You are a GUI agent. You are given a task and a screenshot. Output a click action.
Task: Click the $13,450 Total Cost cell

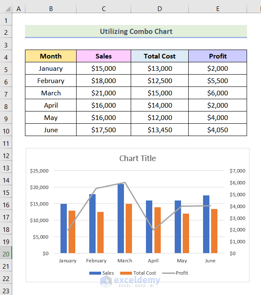159,130
